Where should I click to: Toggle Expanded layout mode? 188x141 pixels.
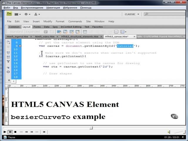click(x=33, y=32)
